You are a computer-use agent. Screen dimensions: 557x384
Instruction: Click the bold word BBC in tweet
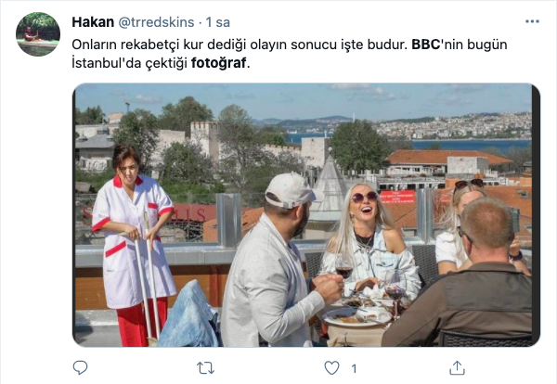coord(426,45)
